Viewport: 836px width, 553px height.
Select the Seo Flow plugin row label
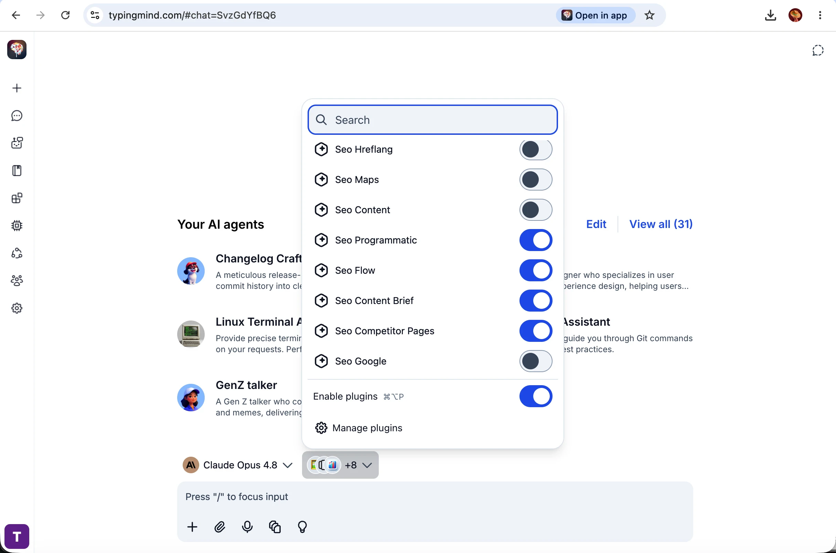point(355,271)
